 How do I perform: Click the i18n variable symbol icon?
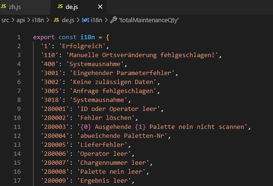point(85,20)
